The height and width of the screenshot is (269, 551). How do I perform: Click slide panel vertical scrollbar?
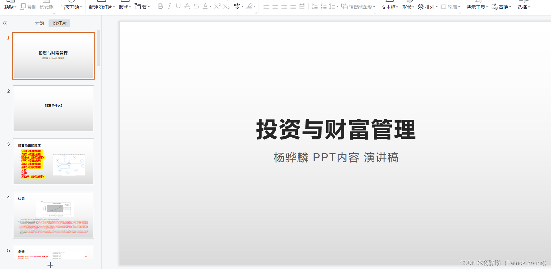(98, 48)
